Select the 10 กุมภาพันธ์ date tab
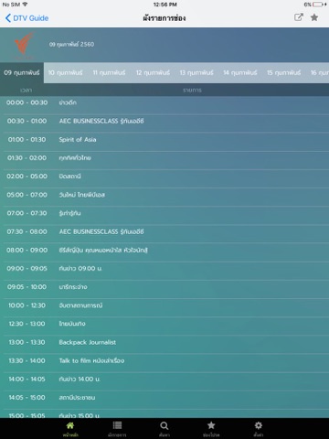The width and height of the screenshot is (329, 439). (x=66, y=72)
